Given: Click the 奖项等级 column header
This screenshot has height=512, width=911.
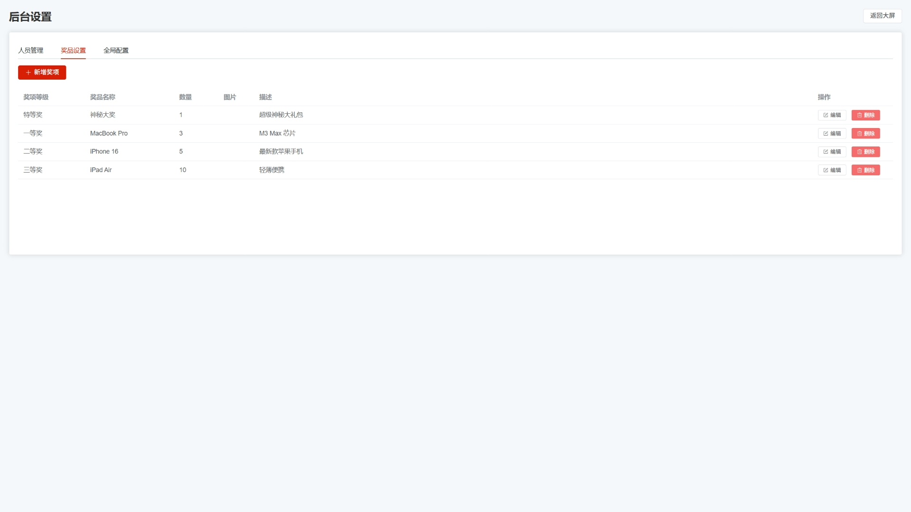Looking at the screenshot, I should pyautogui.click(x=36, y=97).
